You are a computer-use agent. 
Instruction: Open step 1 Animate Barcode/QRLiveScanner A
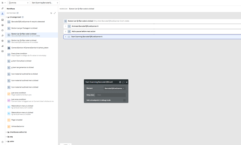pyautogui.click(x=152, y=26)
